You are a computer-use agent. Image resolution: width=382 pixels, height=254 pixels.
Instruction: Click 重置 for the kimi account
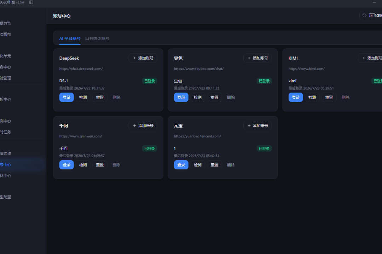pyautogui.click(x=329, y=97)
